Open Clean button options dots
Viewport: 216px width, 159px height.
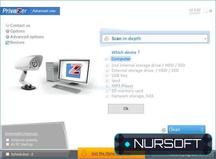(202, 130)
